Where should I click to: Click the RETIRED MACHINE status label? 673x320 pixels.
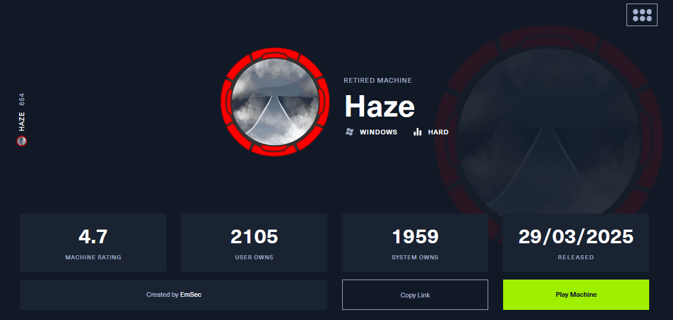pos(378,80)
